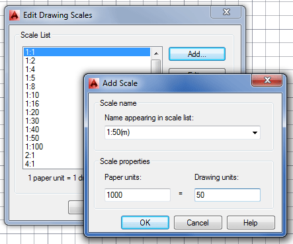Image resolution: width=293 pixels, height=244 pixels.
Task: Select 1:10 scale entry
Action: pos(32,95)
